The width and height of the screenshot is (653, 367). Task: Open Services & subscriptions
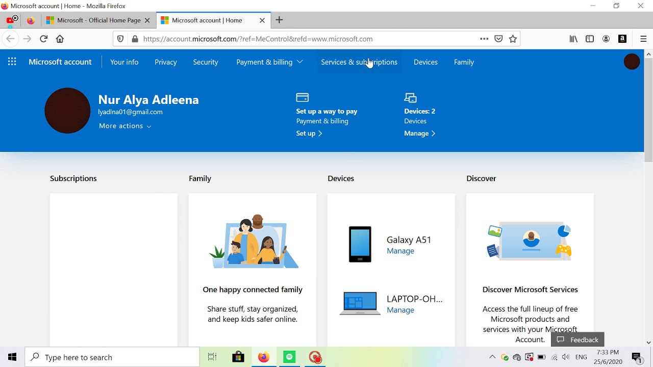point(359,62)
